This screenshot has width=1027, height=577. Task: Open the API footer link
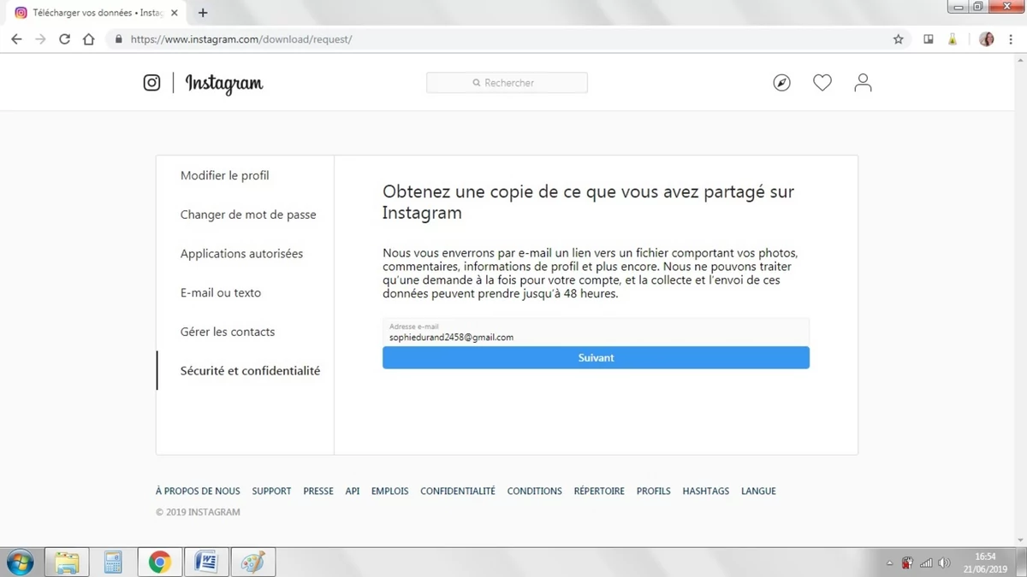pos(353,492)
